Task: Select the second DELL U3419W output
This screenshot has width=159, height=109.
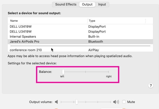Action: click(80, 32)
